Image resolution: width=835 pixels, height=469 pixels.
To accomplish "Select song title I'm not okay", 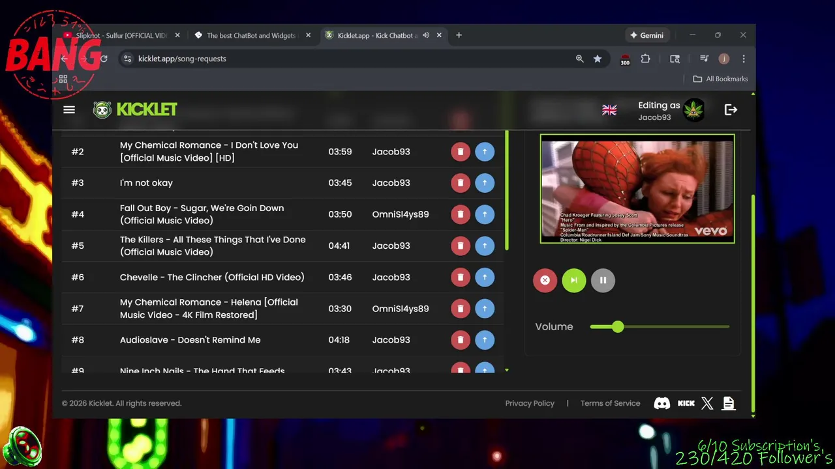I will (x=146, y=183).
